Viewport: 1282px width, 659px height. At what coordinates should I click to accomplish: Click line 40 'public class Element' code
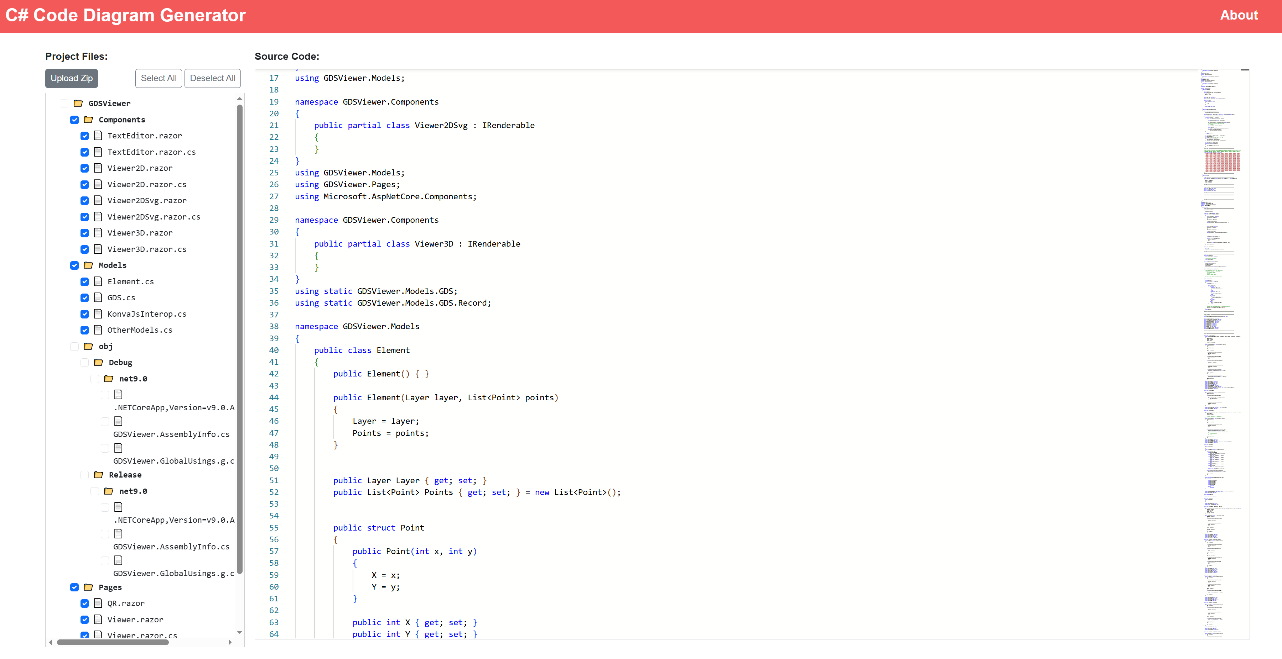tap(362, 350)
